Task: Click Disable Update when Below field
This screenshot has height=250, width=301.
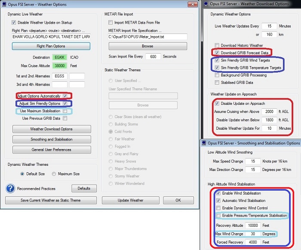Action: 270,120
